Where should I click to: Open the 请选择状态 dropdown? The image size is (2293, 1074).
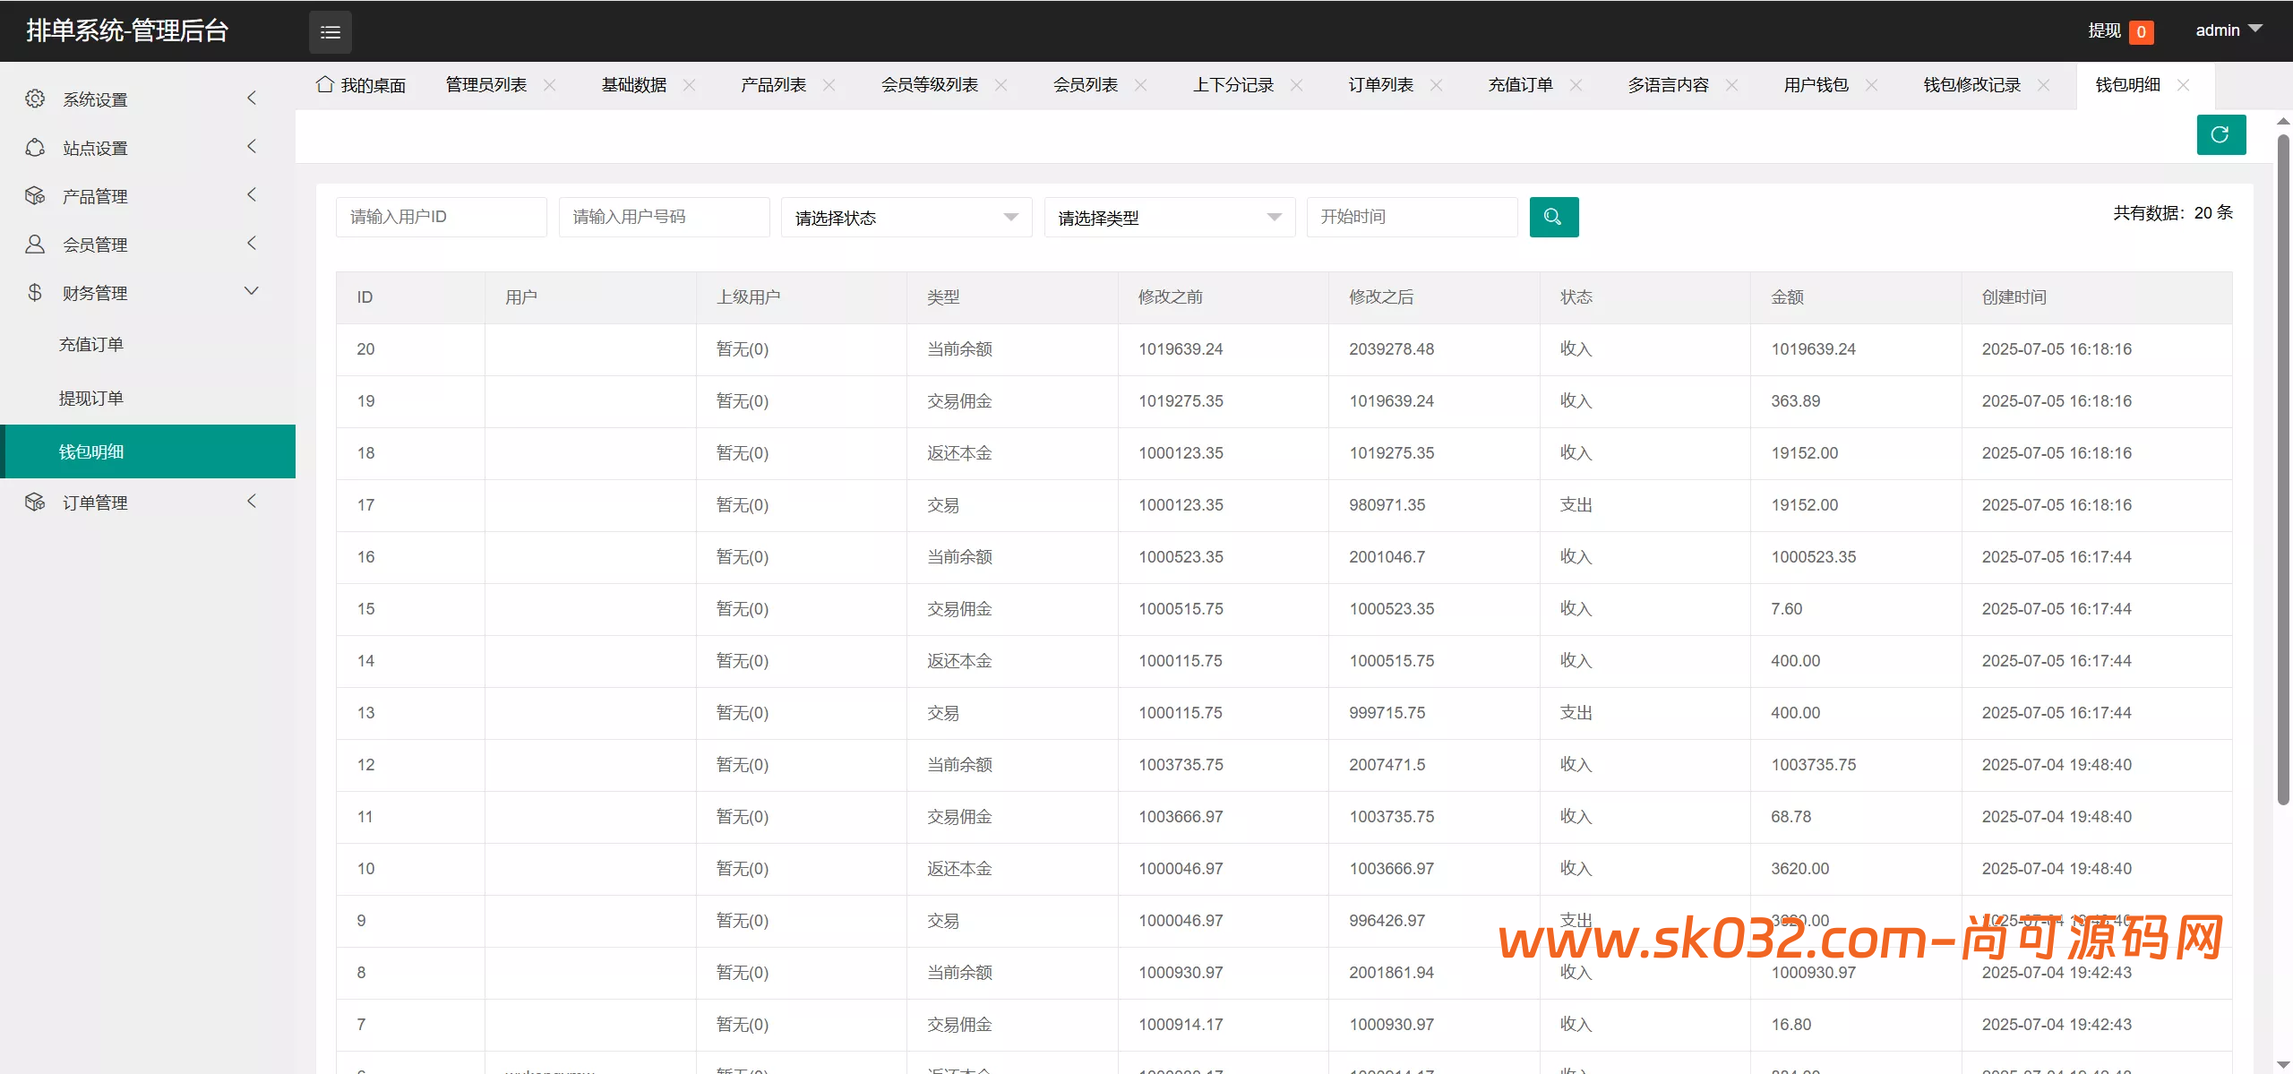pos(906,217)
